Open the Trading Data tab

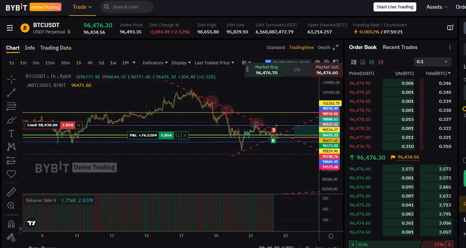tap(56, 48)
